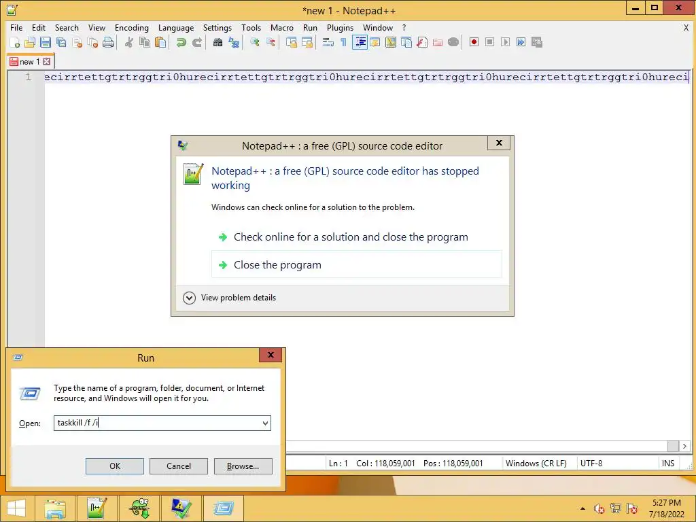Click Run Macro Multiple Times icon

click(521, 42)
